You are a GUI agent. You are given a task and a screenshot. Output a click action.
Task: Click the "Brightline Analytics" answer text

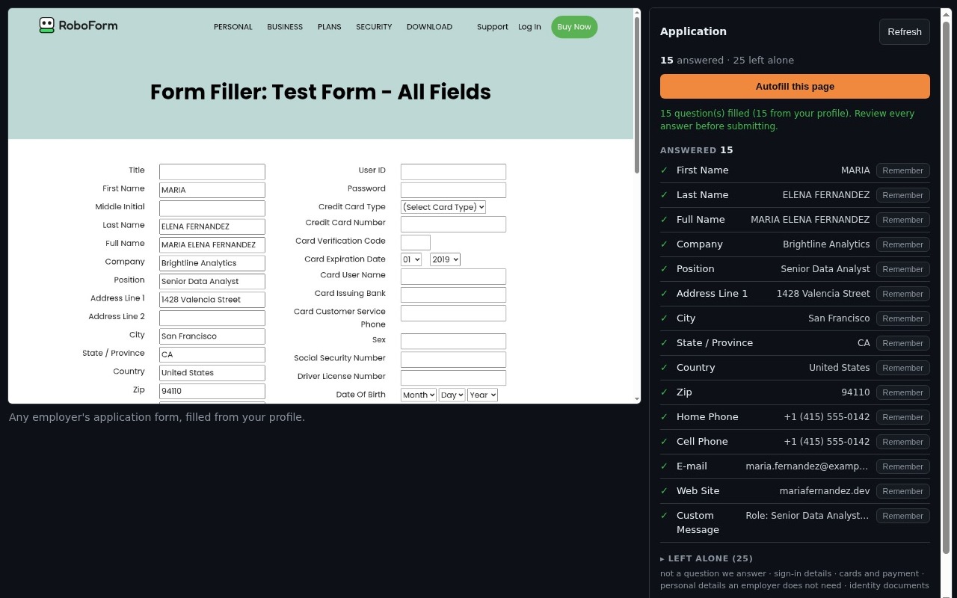(x=826, y=244)
